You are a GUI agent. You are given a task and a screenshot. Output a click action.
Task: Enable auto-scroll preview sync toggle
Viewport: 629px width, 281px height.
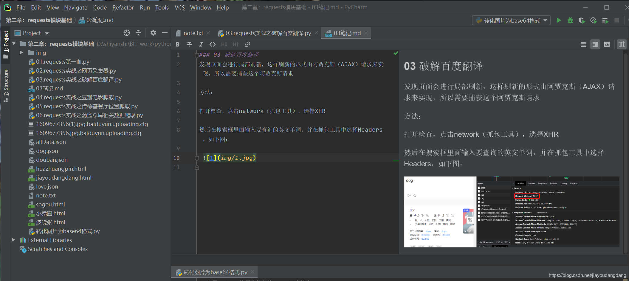tap(622, 44)
